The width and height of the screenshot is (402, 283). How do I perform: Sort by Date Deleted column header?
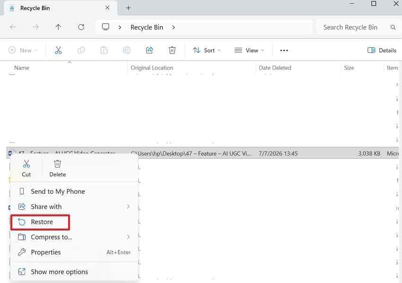pyautogui.click(x=275, y=68)
